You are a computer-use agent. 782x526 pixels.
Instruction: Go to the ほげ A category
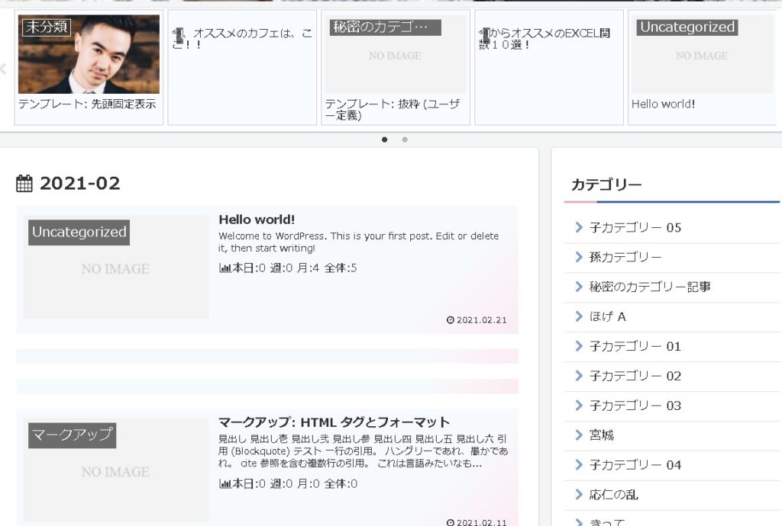tap(608, 316)
